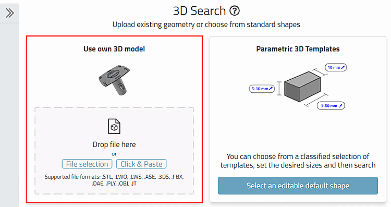
Task: Click the 3D Search page title
Action: point(199,11)
